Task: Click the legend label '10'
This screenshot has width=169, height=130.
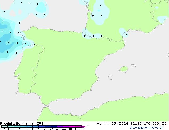Action: [x=33, y=129]
